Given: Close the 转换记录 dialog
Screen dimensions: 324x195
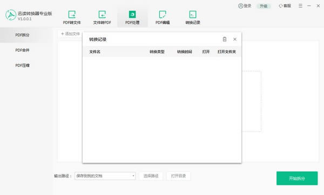Looking at the screenshot, I should point(235,39).
